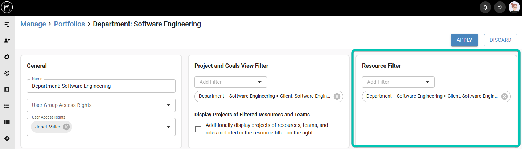Open the board columns sidebar icon

click(7, 122)
